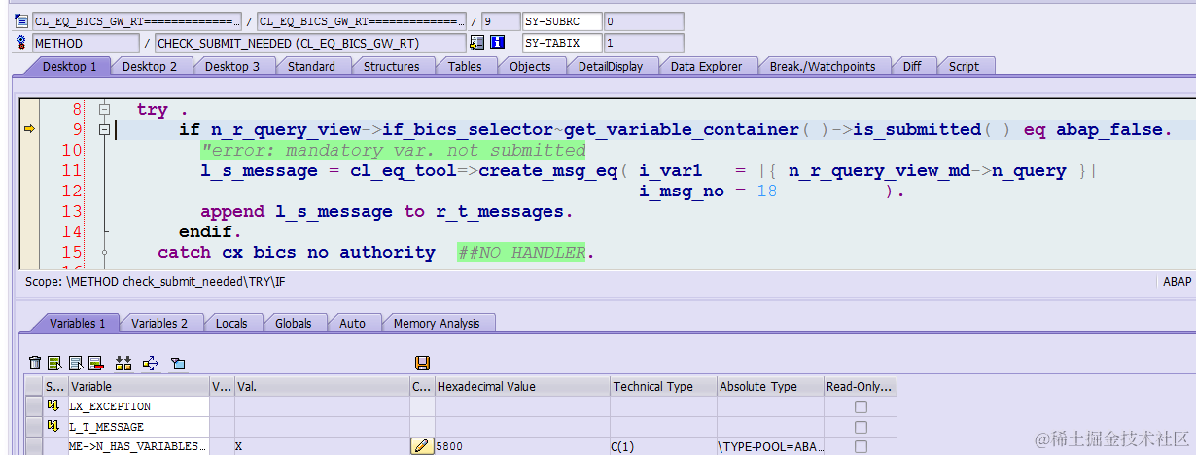Select the Variables 2 tab
This screenshot has height=455, width=1196.
click(159, 323)
